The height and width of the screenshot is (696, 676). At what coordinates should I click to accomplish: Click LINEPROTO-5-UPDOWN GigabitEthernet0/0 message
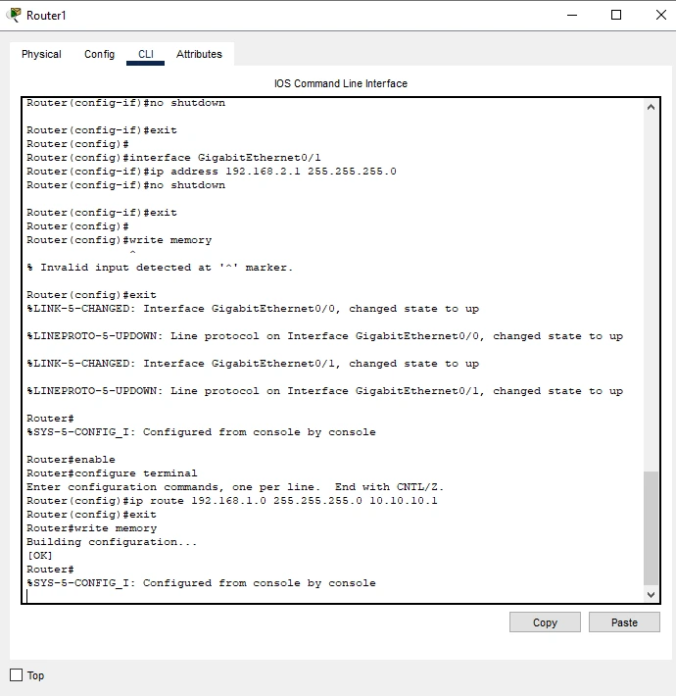[324, 336]
